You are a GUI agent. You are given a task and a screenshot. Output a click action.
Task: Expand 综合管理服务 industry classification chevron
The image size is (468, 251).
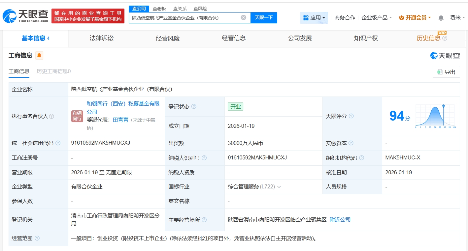pyautogui.click(x=279, y=187)
